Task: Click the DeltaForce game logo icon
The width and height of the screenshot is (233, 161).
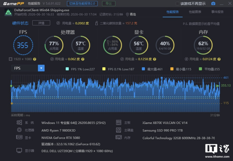Action: click(x=8, y=12)
